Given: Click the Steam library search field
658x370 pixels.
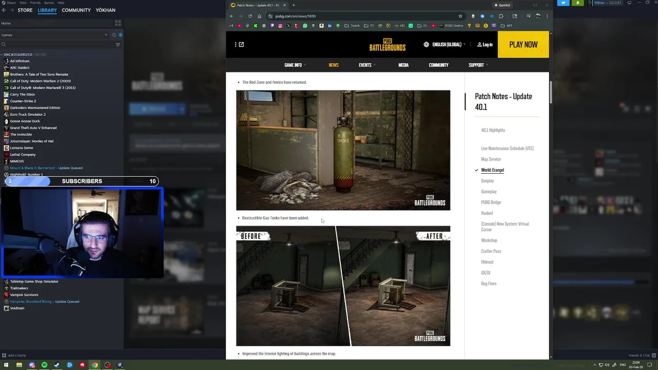Looking at the screenshot, I should point(57,45).
